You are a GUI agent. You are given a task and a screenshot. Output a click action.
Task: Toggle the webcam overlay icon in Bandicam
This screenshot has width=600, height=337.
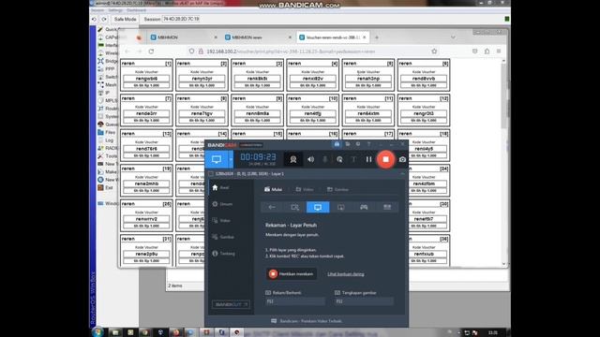(x=293, y=159)
